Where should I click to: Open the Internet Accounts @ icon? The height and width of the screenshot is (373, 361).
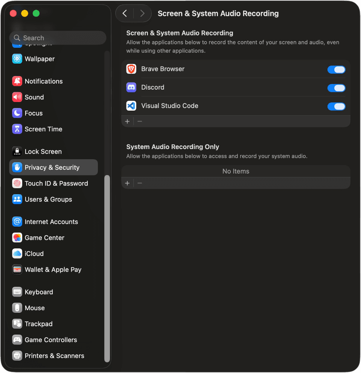pyautogui.click(x=17, y=221)
